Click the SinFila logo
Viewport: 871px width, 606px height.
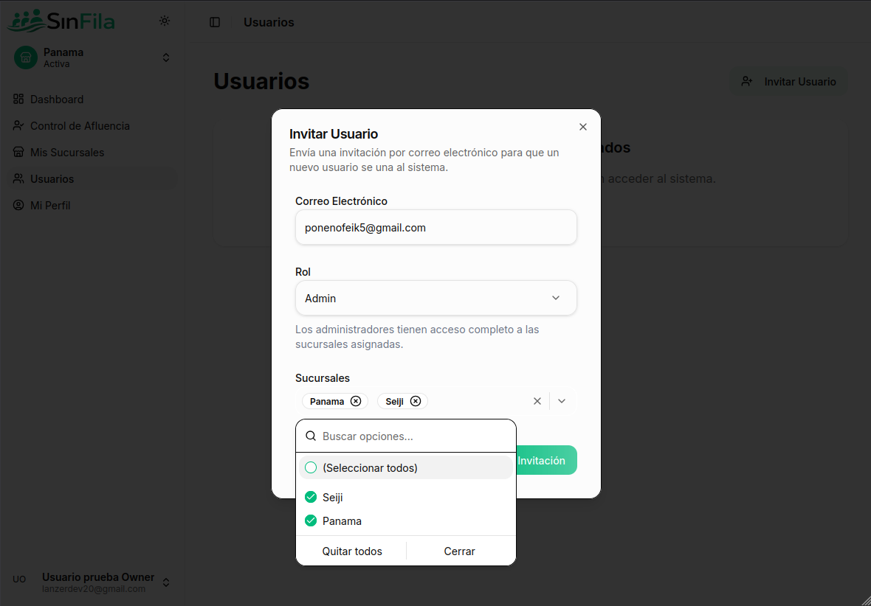(x=61, y=21)
